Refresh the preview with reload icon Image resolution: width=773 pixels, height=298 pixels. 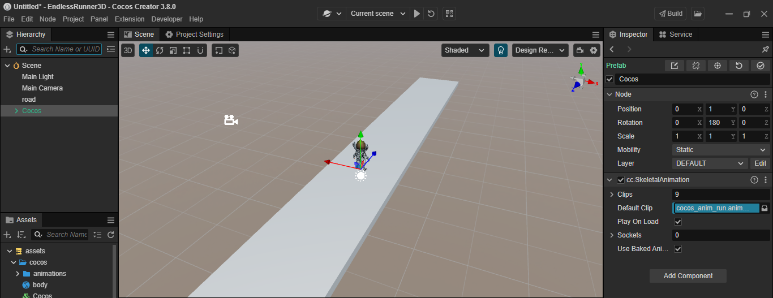tap(431, 14)
